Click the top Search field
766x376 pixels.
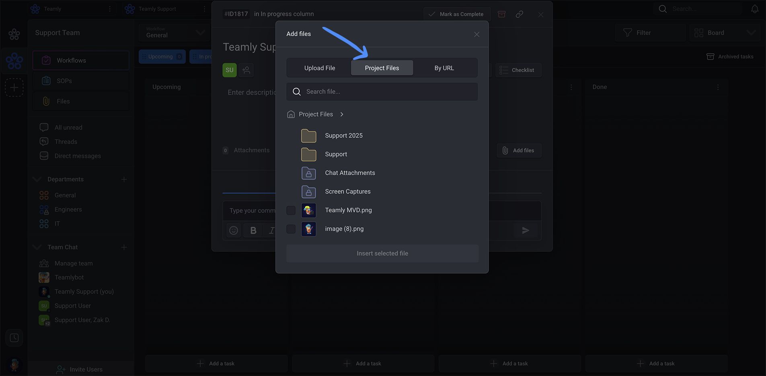tap(700, 9)
